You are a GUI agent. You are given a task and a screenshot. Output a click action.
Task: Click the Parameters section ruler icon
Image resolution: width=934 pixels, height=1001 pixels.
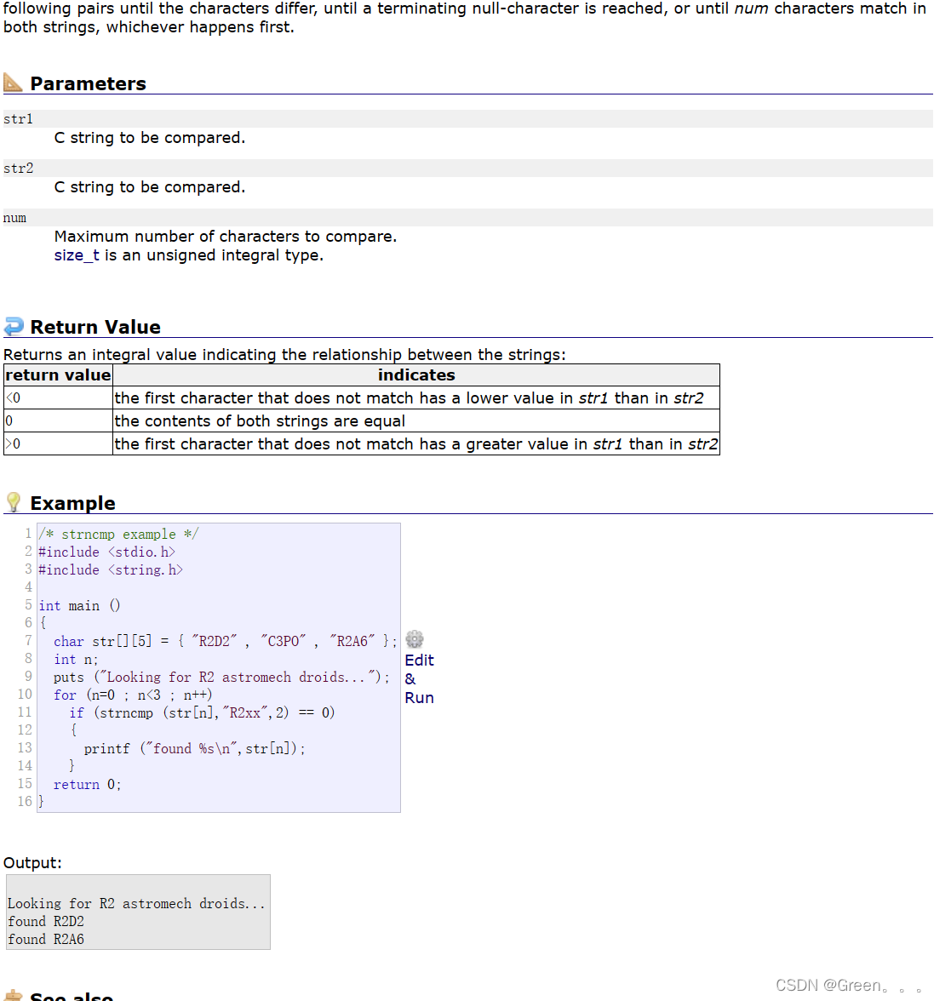point(13,83)
